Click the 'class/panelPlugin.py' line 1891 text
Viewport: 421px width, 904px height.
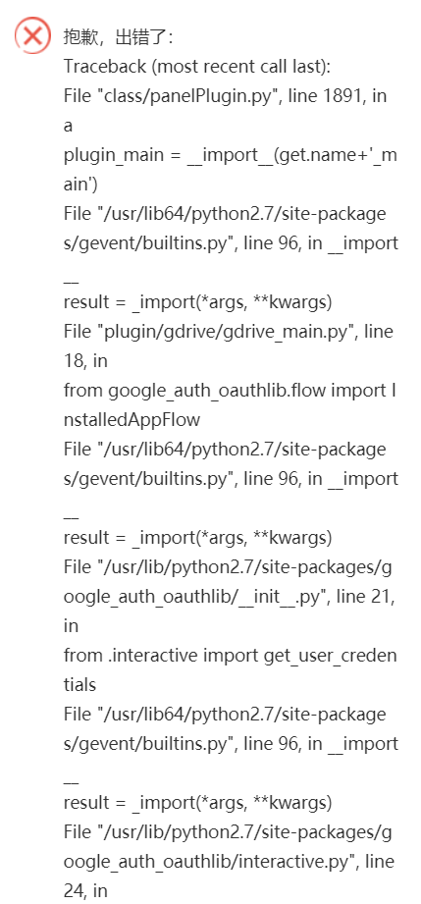(225, 96)
